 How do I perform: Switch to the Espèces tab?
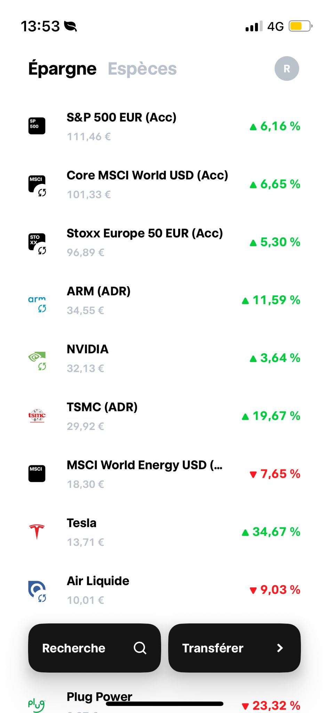coord(142,69)
